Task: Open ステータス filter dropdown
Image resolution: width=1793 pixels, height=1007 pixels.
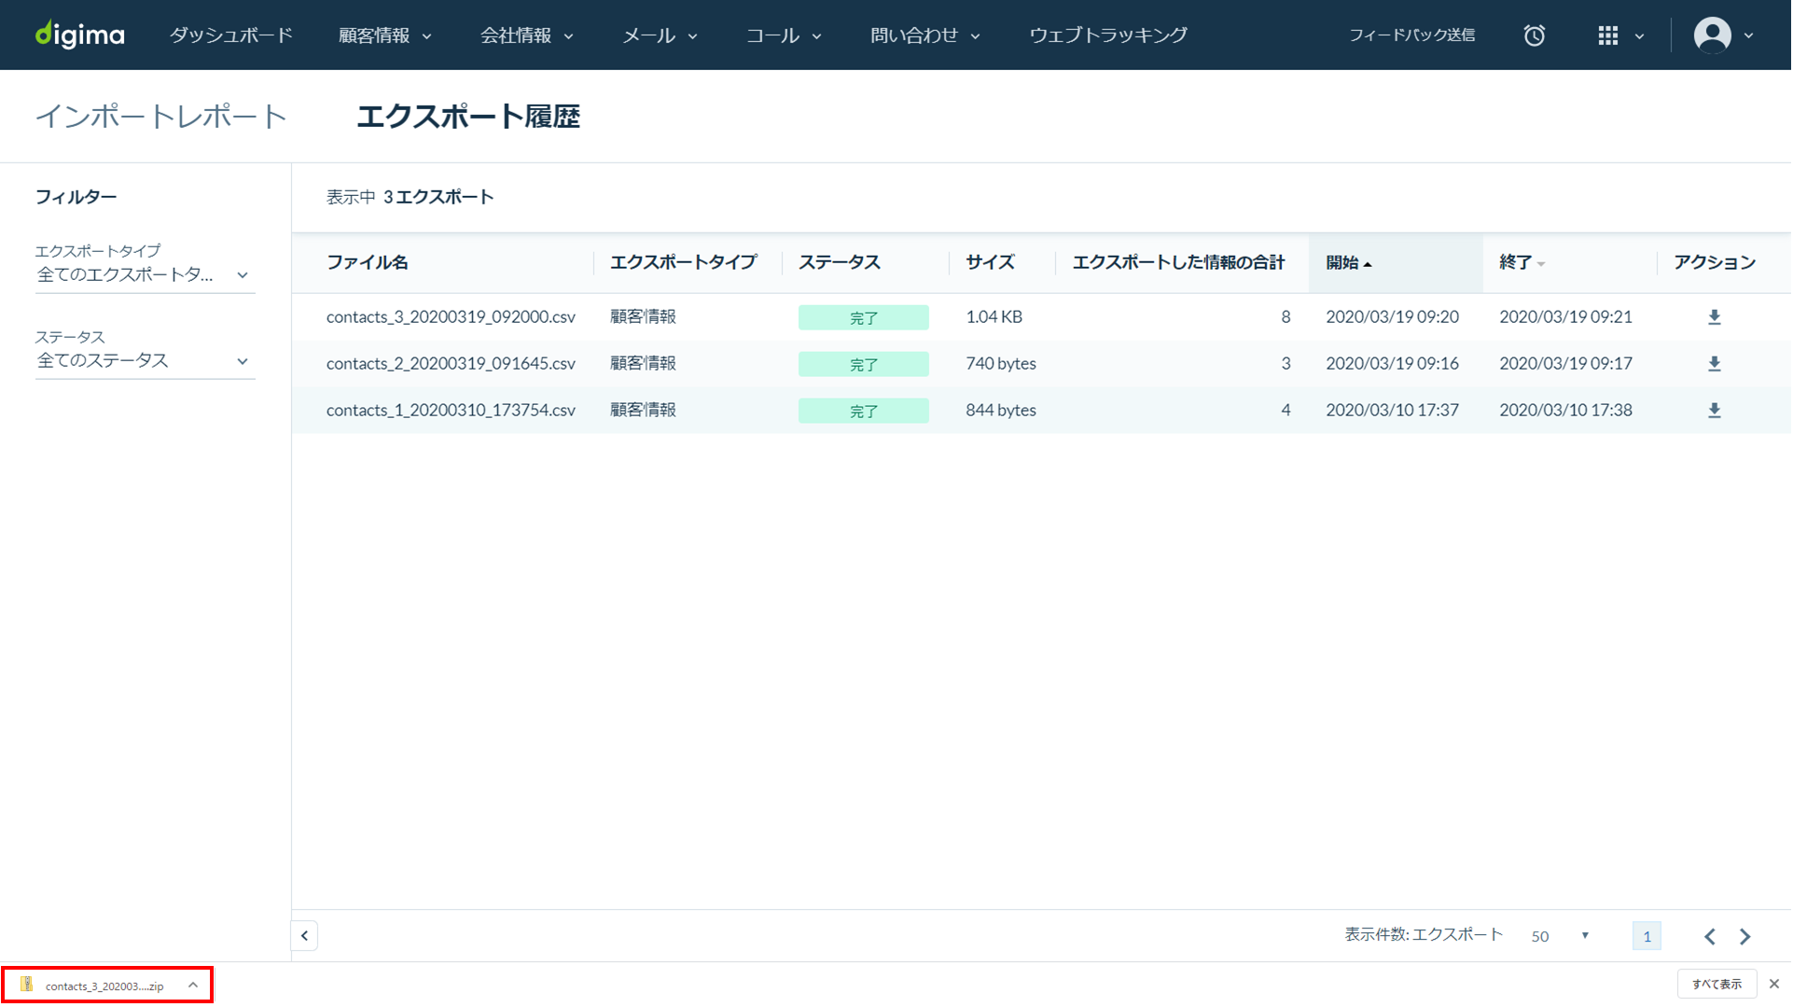Action: point(145,361)
